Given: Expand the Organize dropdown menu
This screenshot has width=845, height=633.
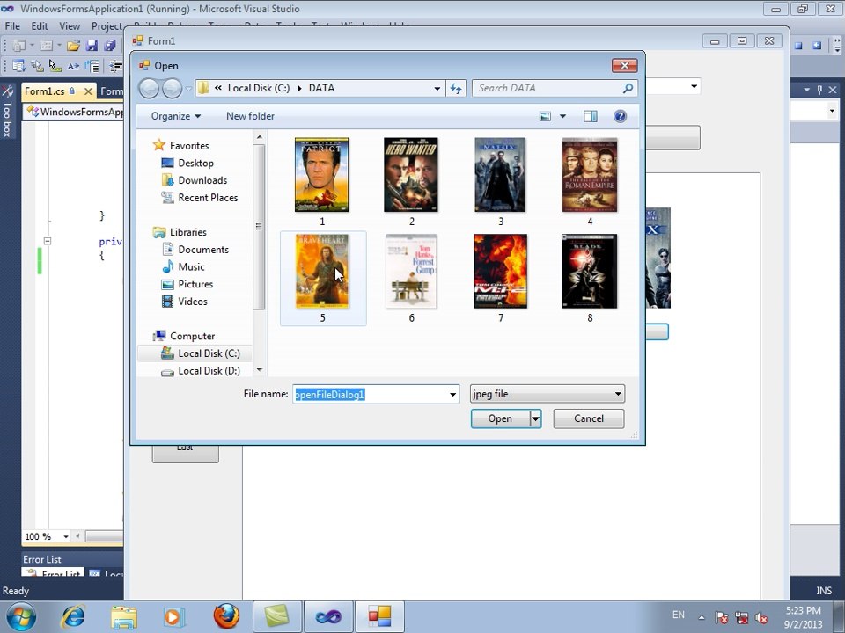Looking at the screenshot, I should (x=176, y=116).
